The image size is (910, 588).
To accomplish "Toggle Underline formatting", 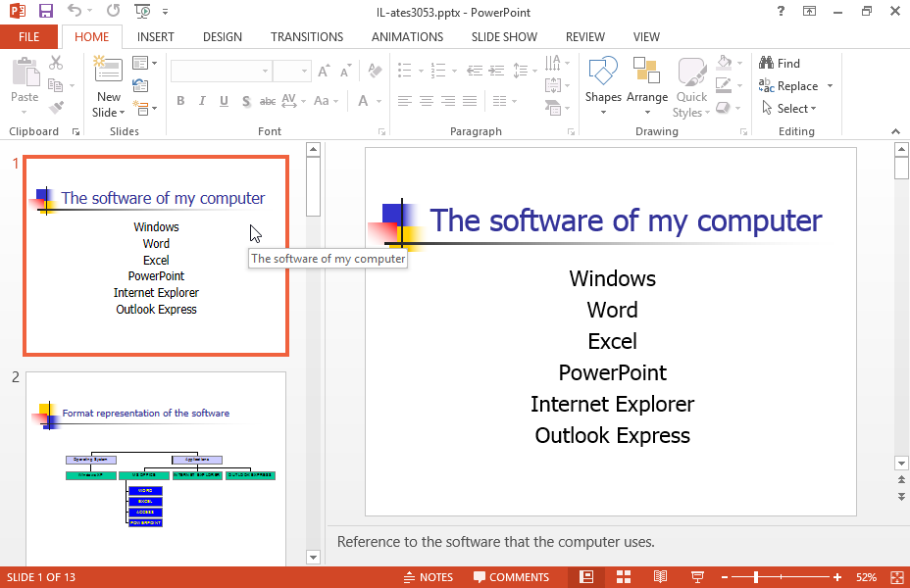I will pyautogui.click(x=224, y=101).
